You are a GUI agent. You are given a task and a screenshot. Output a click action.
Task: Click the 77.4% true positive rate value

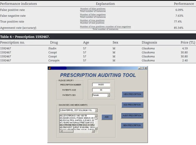point(178,22)
